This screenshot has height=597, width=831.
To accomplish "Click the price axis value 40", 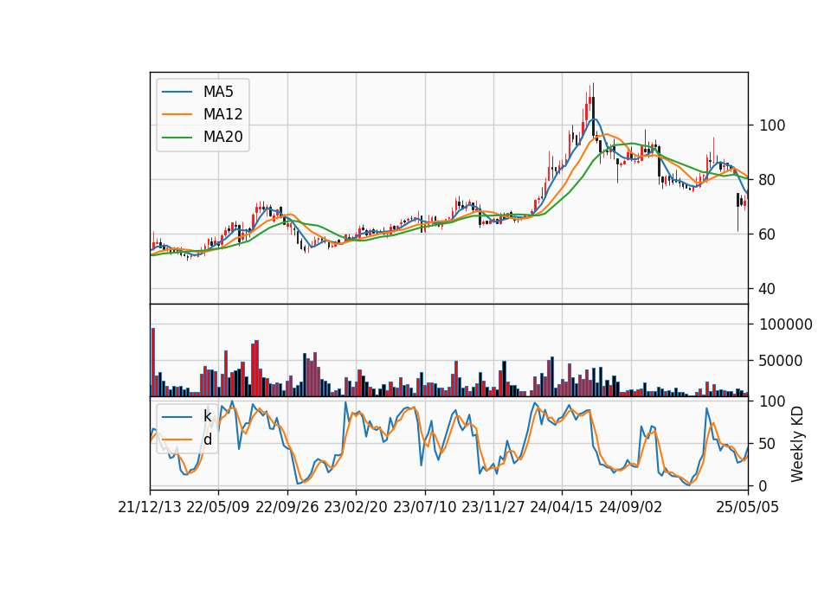I will point(768,289).
